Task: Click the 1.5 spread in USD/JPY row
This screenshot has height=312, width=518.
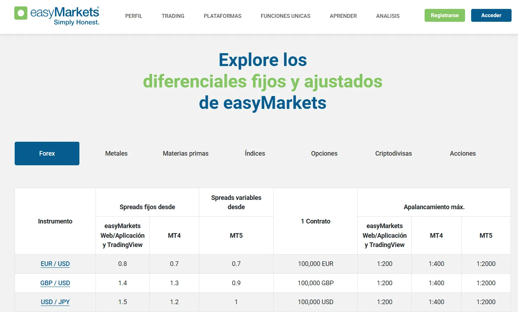Action: pos(123,302)
